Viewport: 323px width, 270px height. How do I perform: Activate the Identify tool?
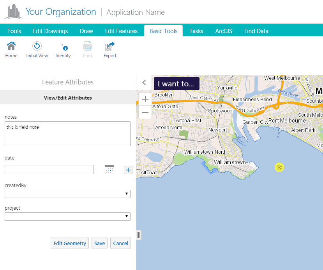coord(63,46)
